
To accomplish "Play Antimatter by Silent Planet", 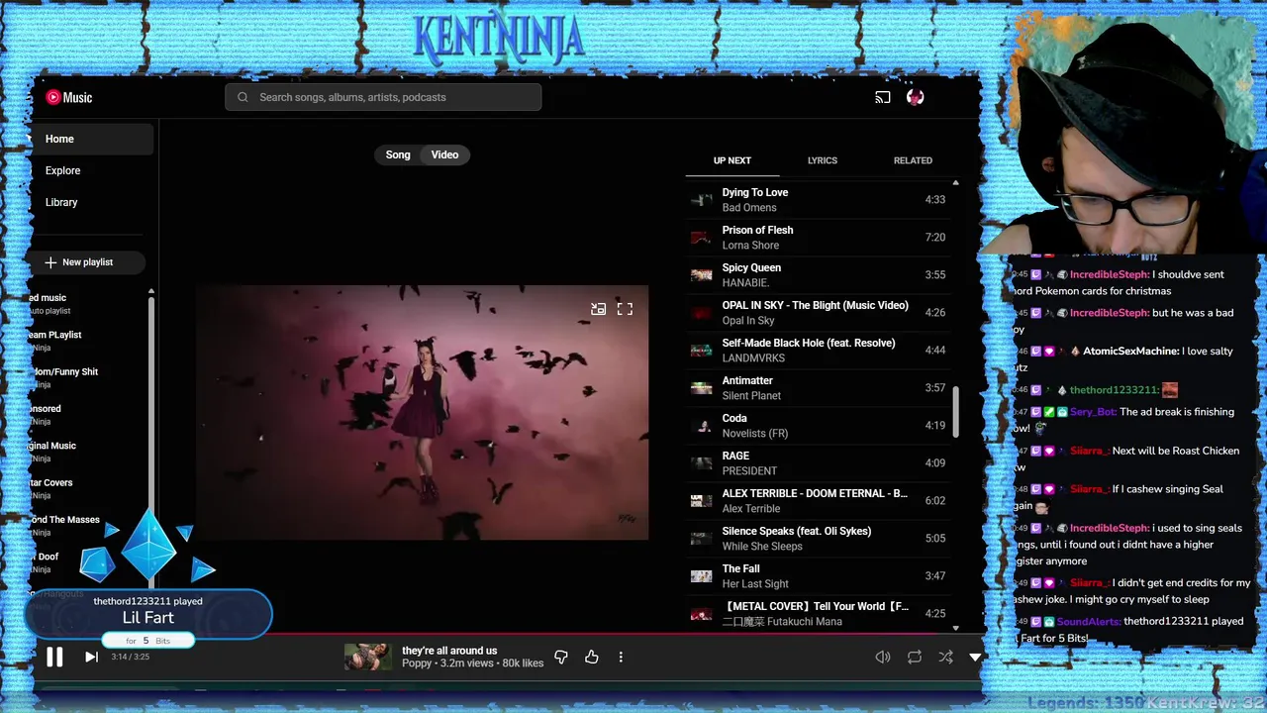I will [818, 388].
